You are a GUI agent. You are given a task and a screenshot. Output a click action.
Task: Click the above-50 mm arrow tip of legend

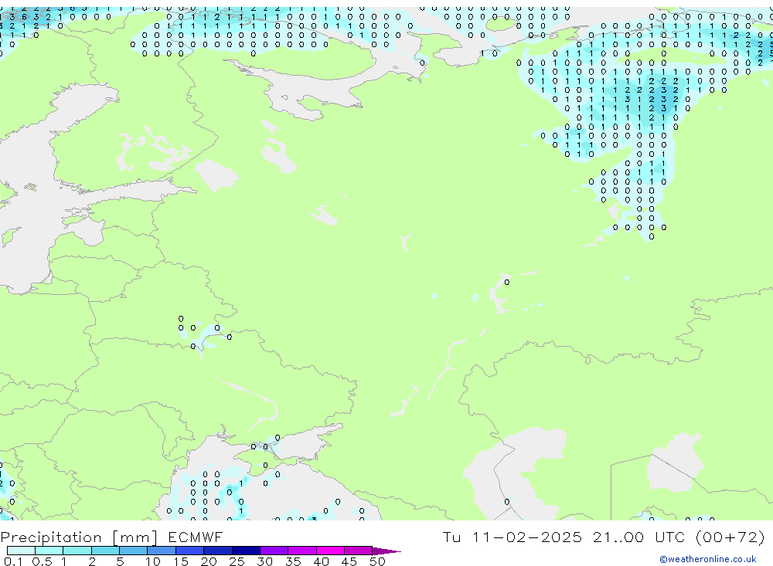386,551
